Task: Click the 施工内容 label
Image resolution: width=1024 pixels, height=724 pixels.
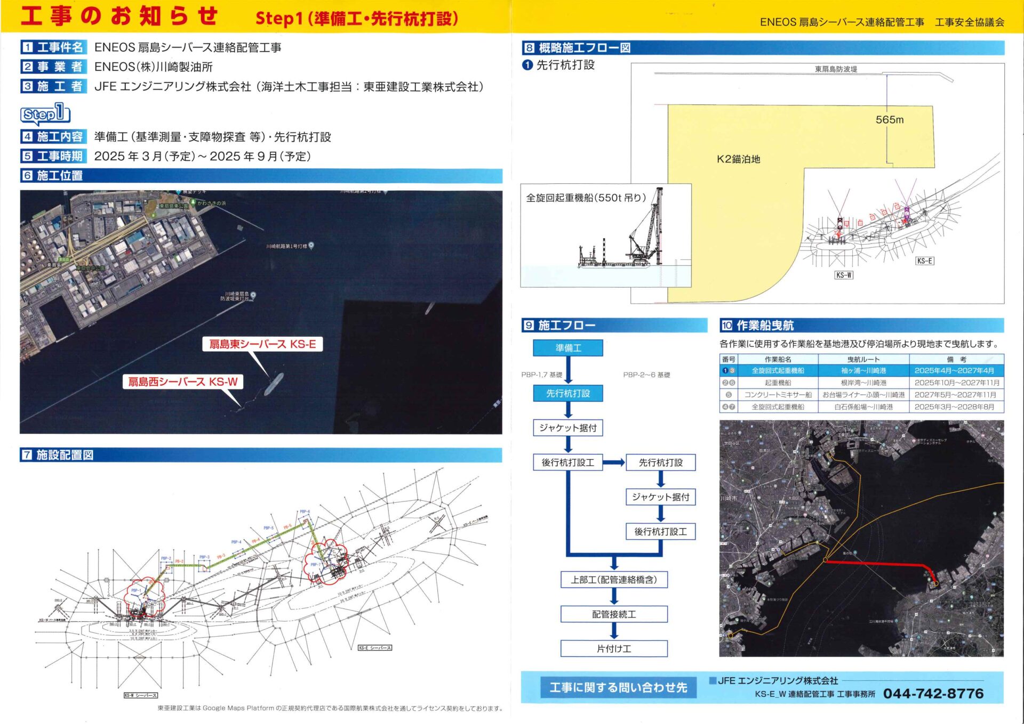Action: coord(53,136)
